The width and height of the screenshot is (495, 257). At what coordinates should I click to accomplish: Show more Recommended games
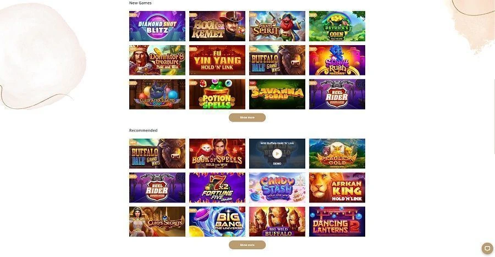247,245
